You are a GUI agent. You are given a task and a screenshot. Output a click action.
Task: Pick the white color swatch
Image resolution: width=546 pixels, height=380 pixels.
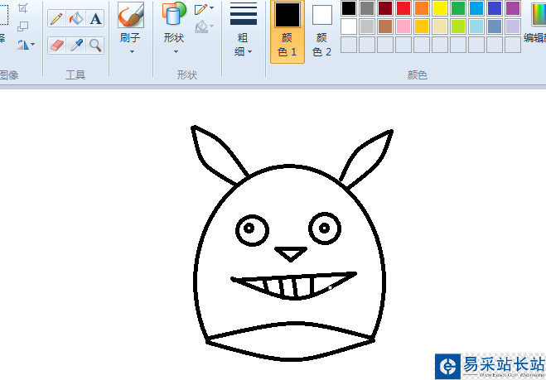pos(349,26)
